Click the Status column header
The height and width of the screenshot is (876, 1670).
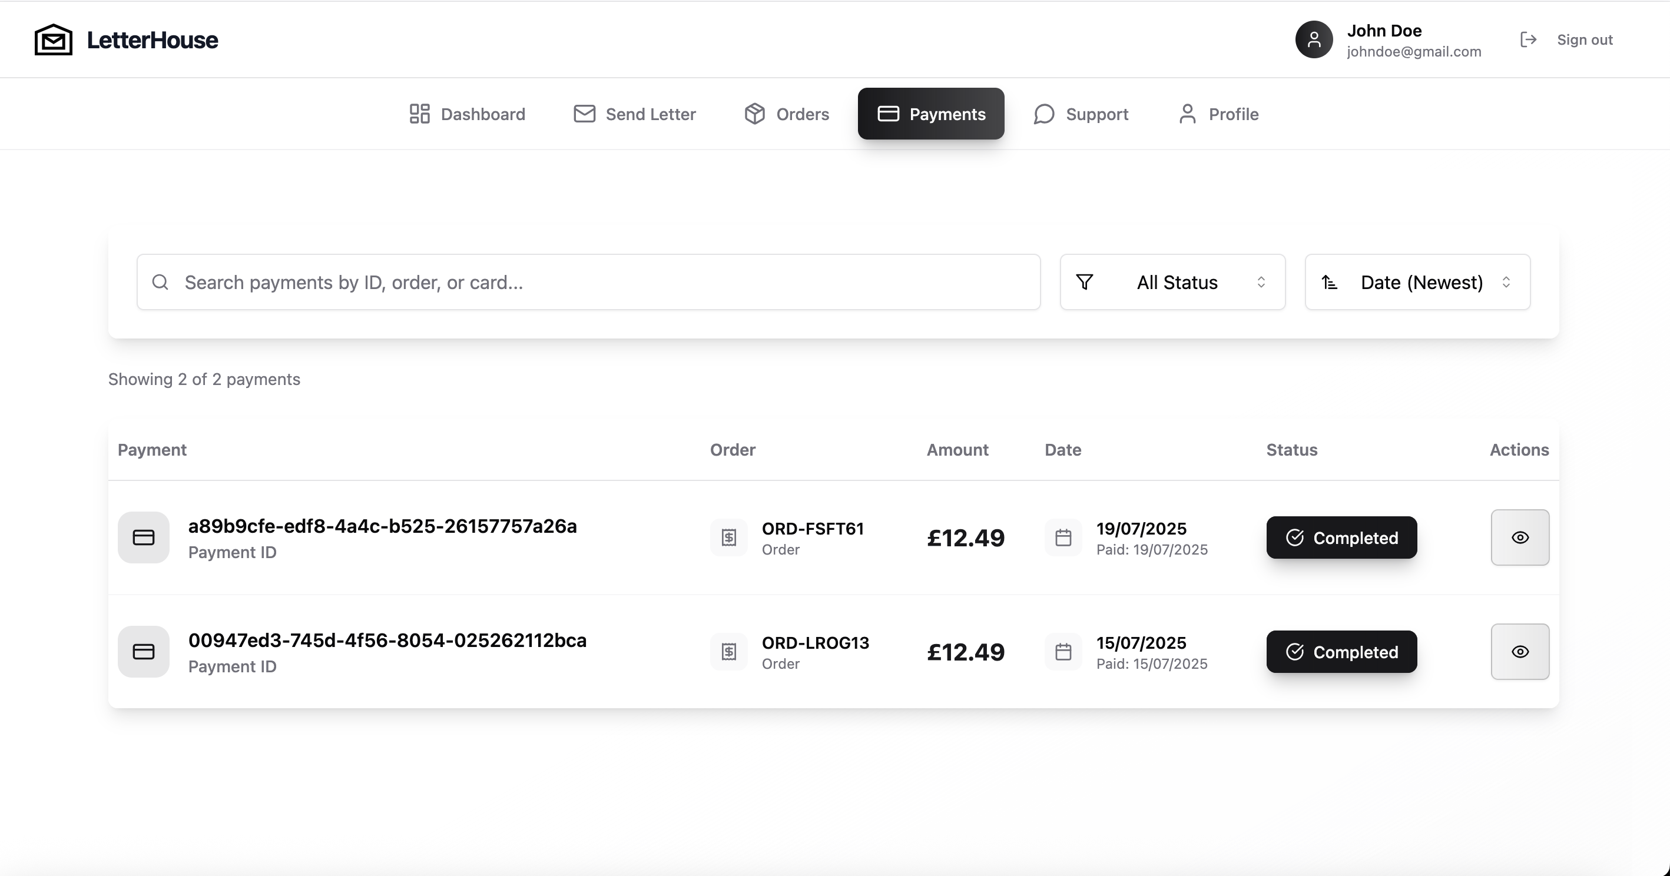[1291, 450]
